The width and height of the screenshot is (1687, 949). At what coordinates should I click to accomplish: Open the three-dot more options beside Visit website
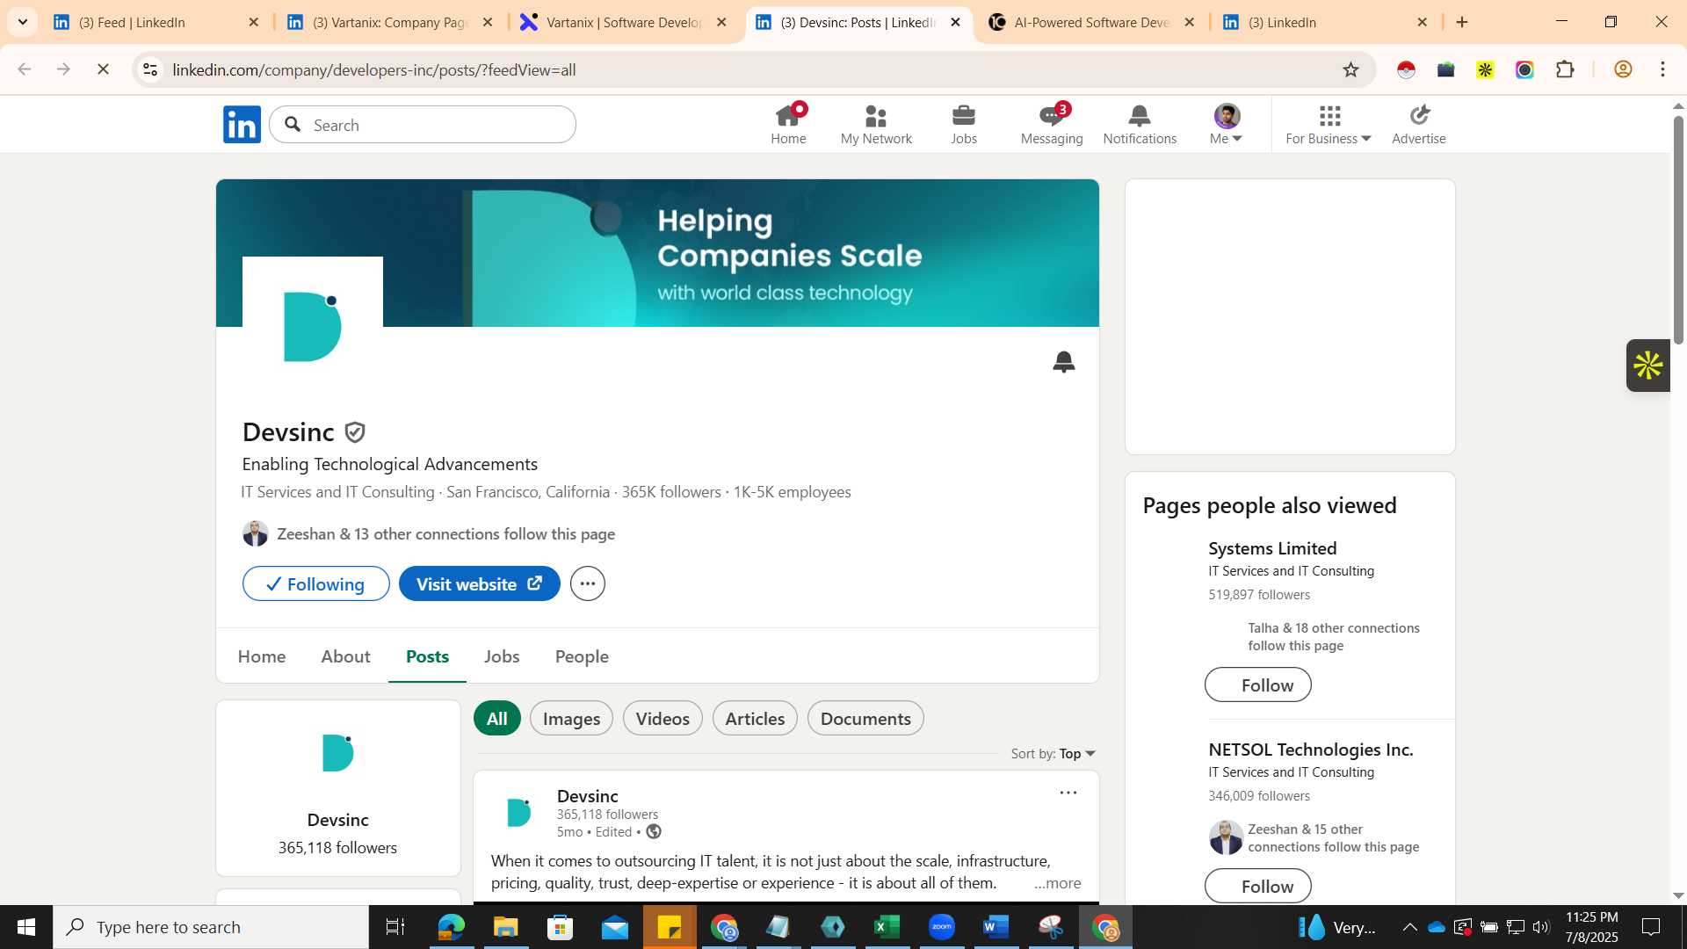pyautogui.click(x=588, y=583)
